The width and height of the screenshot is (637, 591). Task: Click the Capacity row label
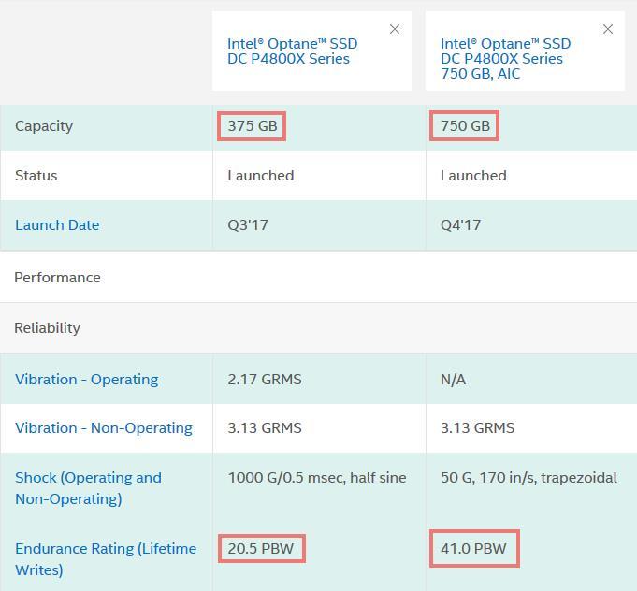[44, 126]
